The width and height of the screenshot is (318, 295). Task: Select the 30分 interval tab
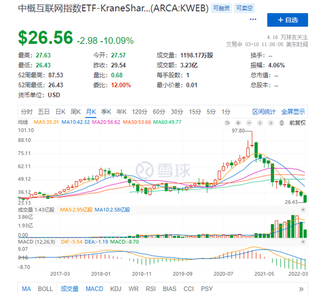[x=177, y=112]
